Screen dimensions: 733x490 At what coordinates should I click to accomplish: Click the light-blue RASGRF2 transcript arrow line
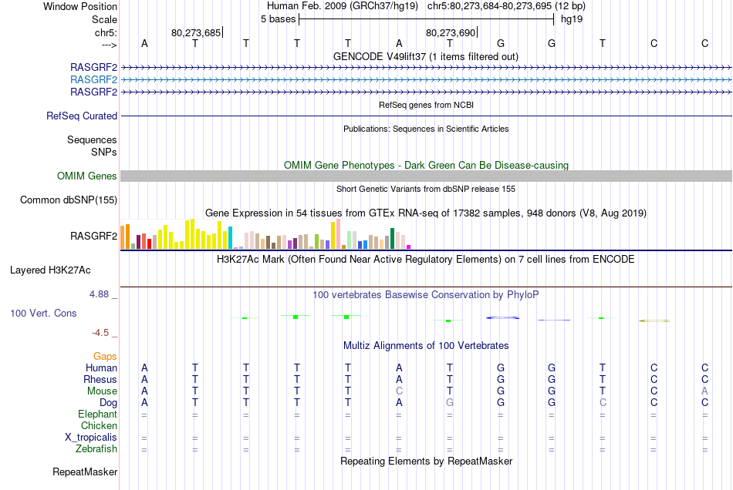[x=426, y=80]
